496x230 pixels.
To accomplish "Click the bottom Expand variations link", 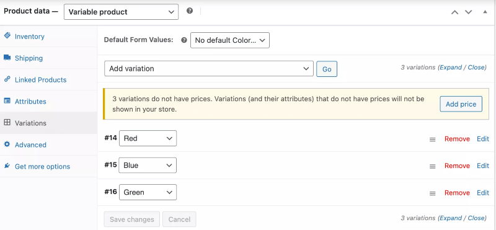I will click(x=451, y=218).
